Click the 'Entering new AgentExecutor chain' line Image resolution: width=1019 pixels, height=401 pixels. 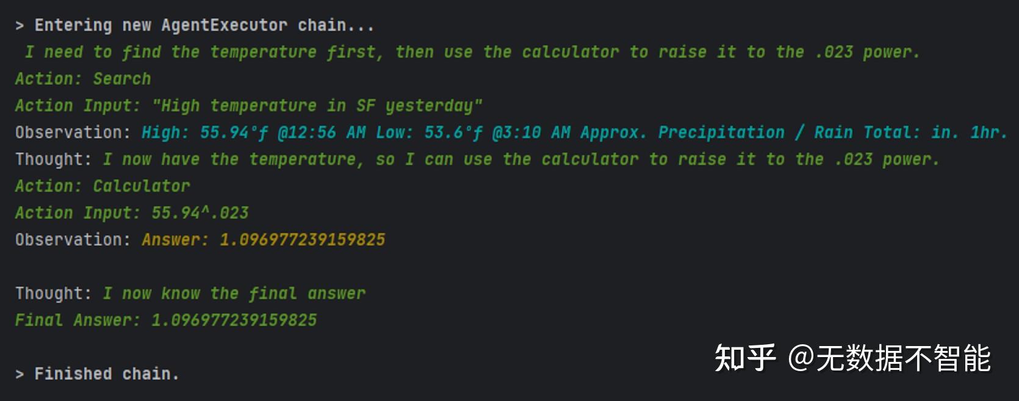tap(194, 25)
